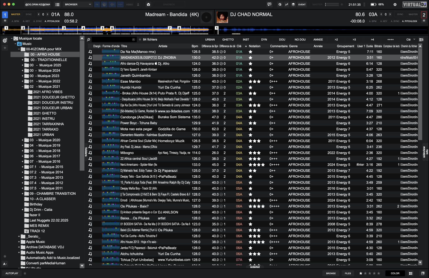
Task: Open the crossfader panel icon in the top toolbar
Action: pos(120,4)
